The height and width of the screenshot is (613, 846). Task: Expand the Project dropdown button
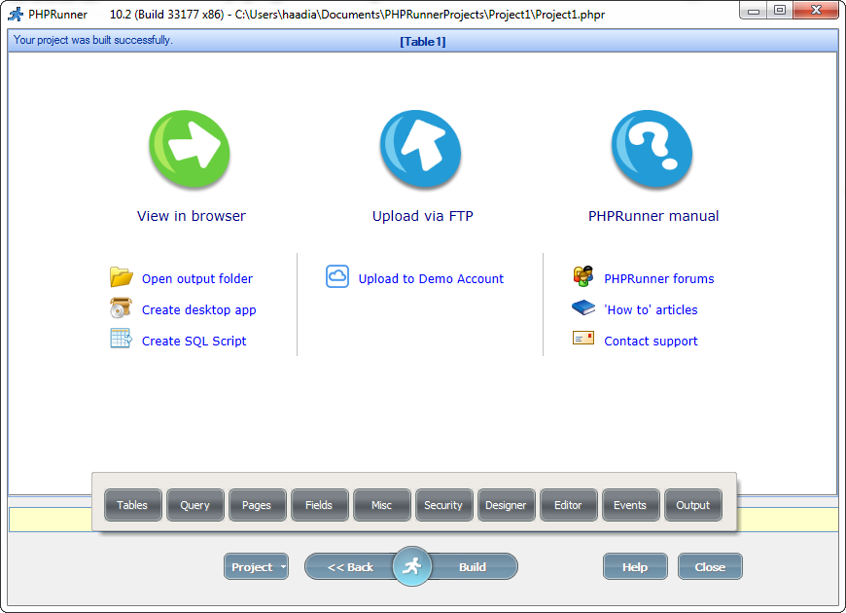pyautogui.click(x=257, y=566)
